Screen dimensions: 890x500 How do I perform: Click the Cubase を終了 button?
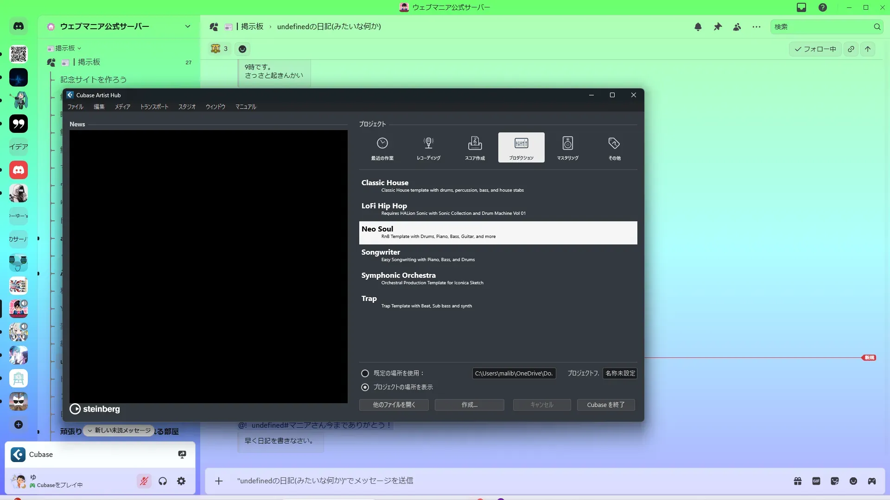tap(605, 405)
